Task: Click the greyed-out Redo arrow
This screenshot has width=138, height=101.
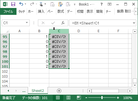Action: click(32, 4)
